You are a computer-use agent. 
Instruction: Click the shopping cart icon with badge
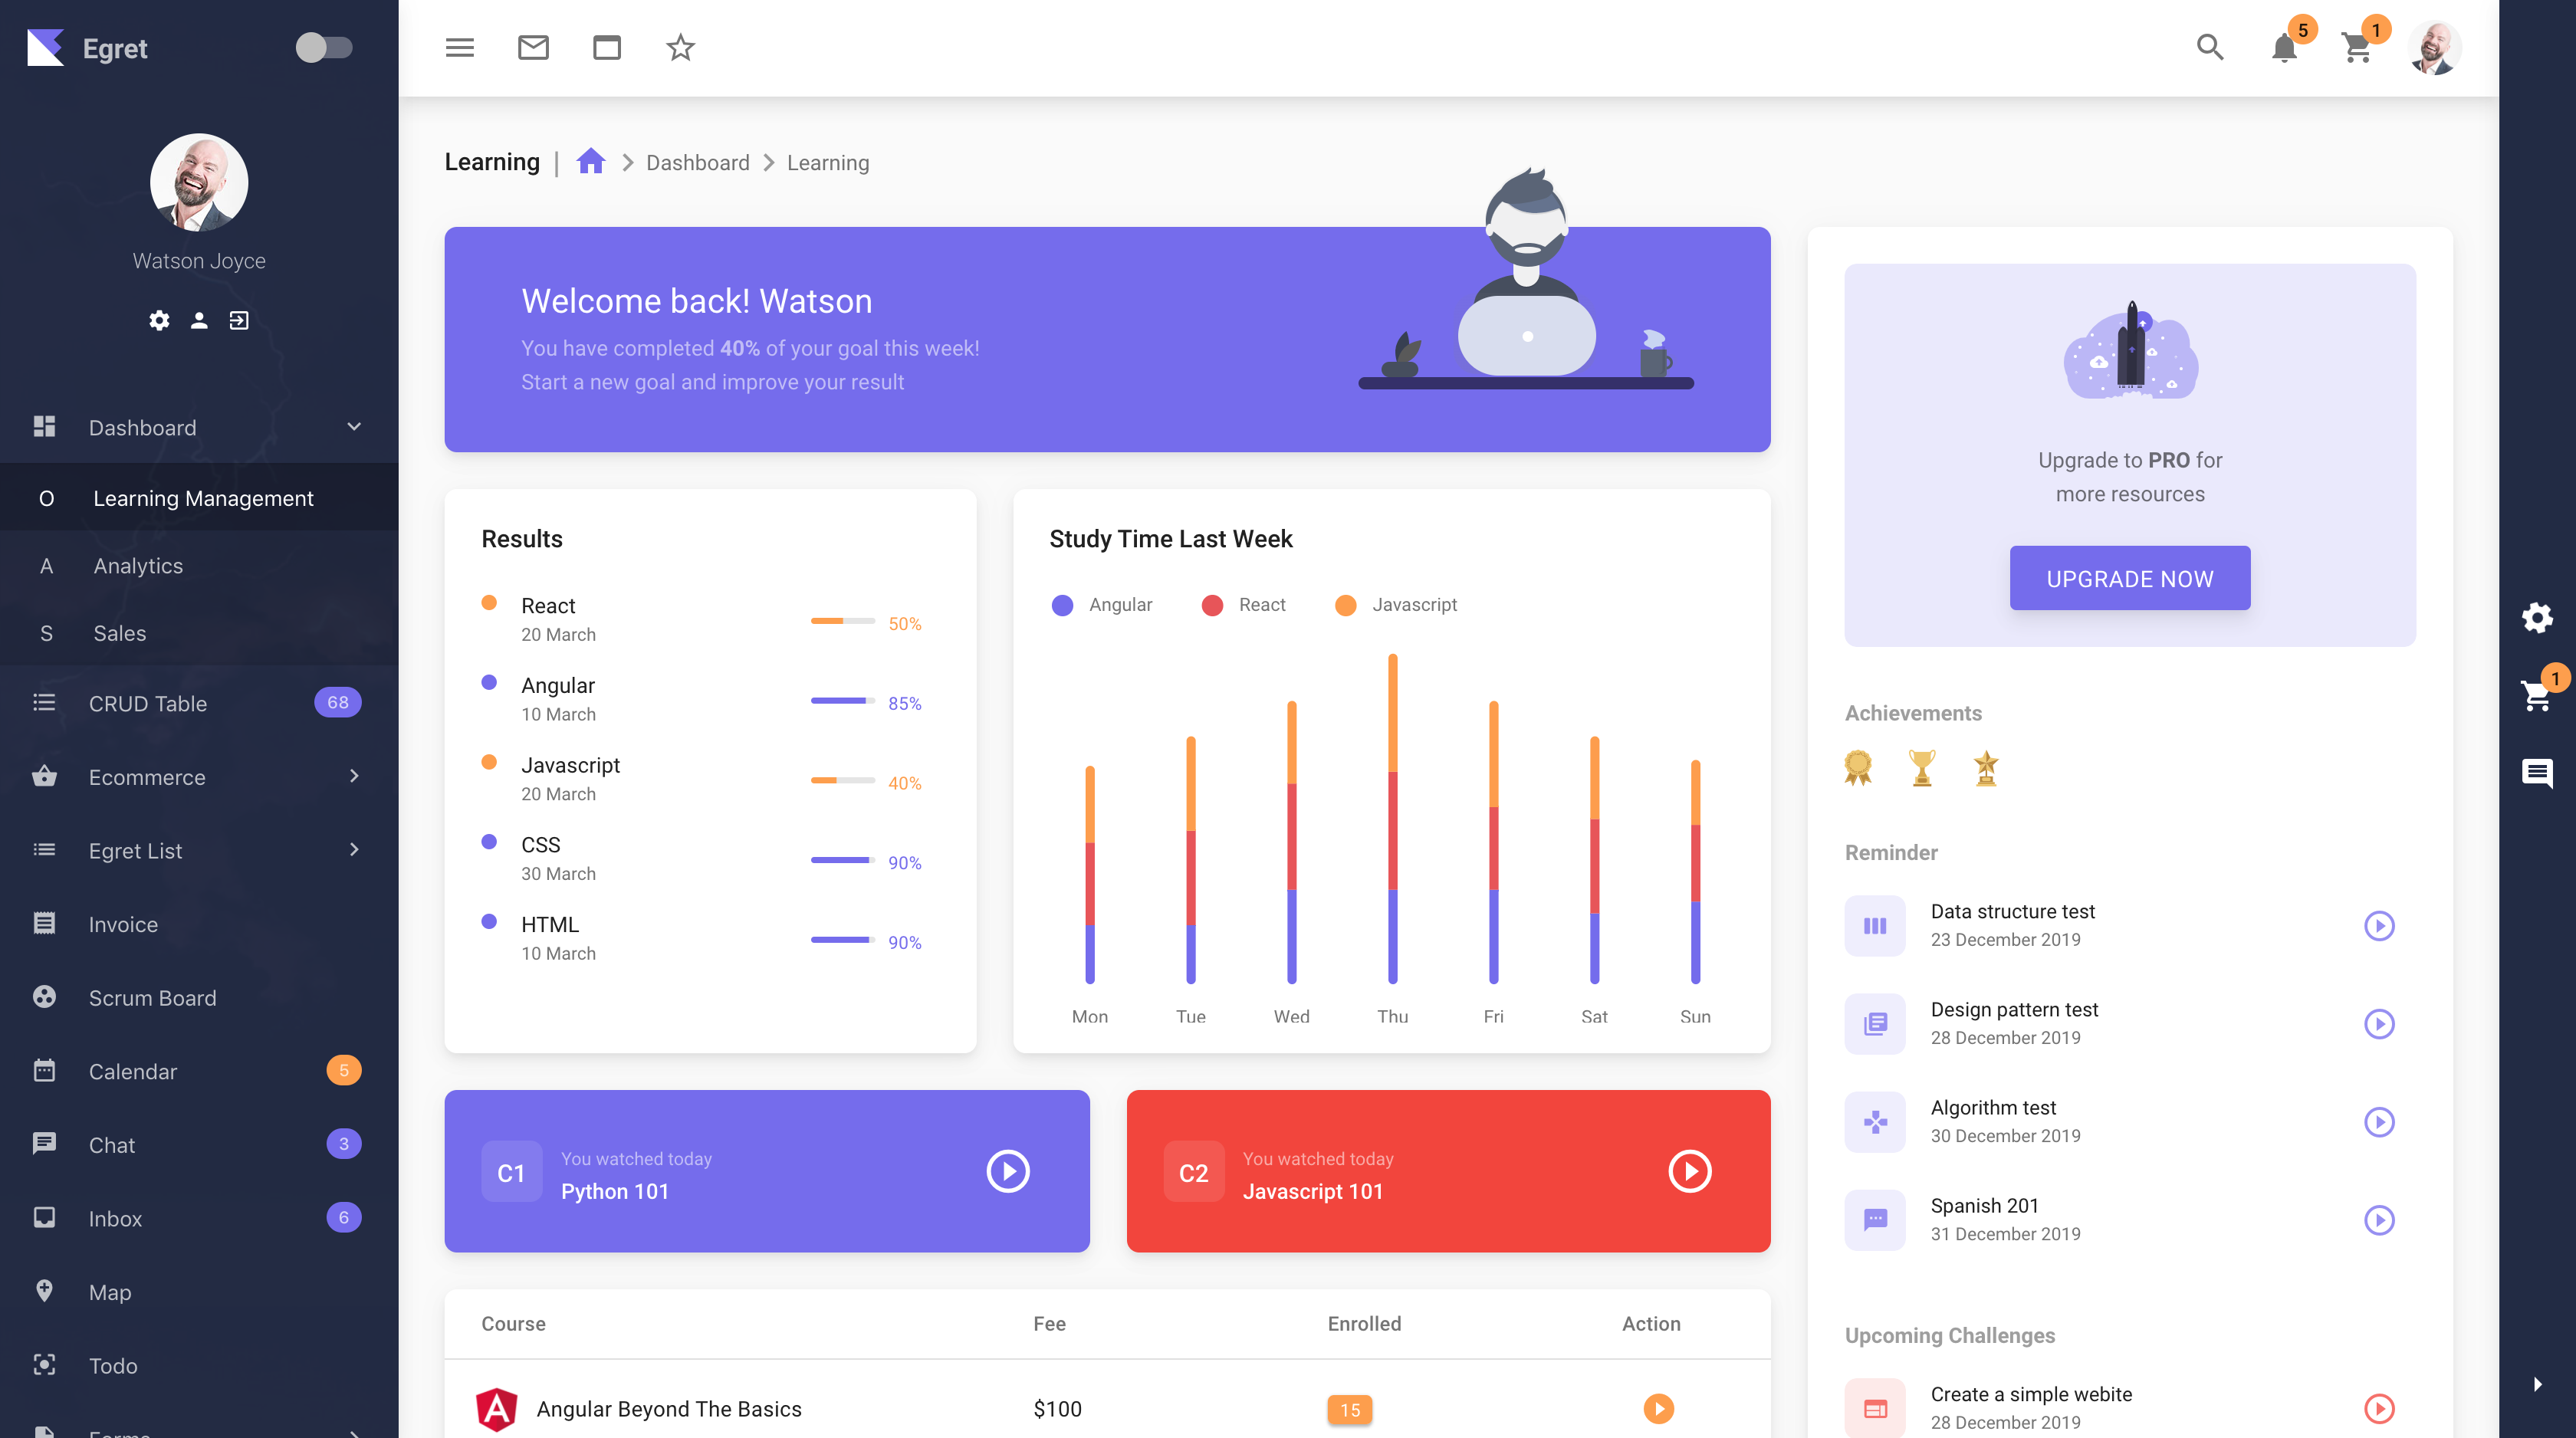(x=2357, y=48)
